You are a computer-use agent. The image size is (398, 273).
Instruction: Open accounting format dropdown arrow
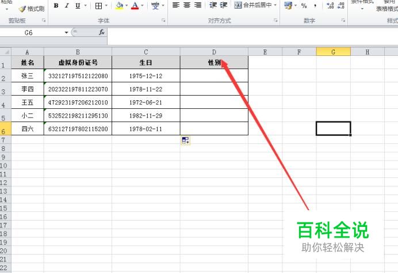296,5
